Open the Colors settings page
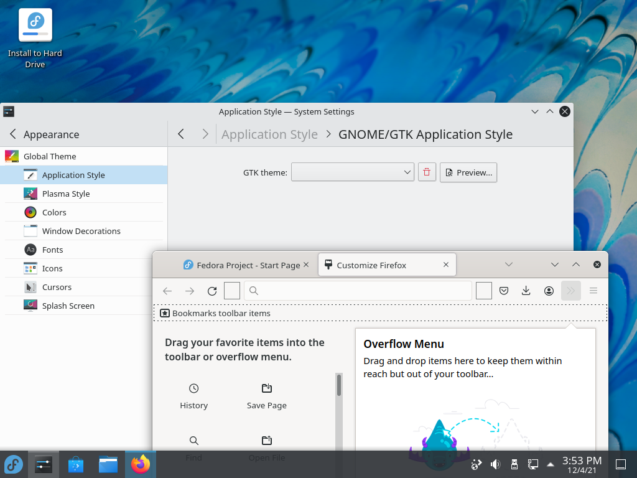637x478 pixels. click(x=83, y=212)
